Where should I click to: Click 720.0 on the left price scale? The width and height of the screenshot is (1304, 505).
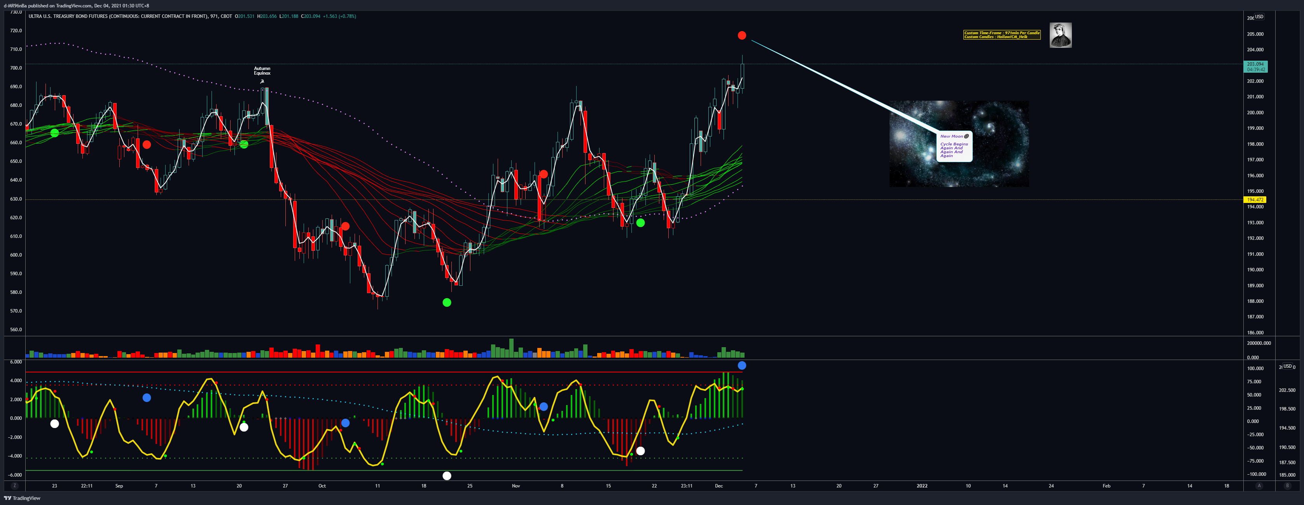pos(16,30)
